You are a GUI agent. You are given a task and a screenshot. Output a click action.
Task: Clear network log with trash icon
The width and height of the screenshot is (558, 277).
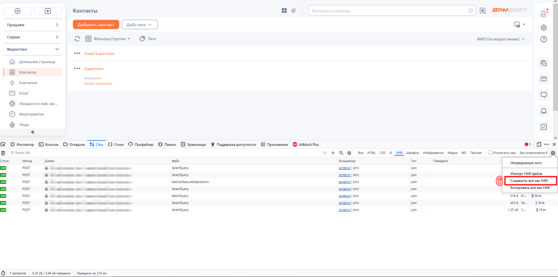(x=3, y=153)
